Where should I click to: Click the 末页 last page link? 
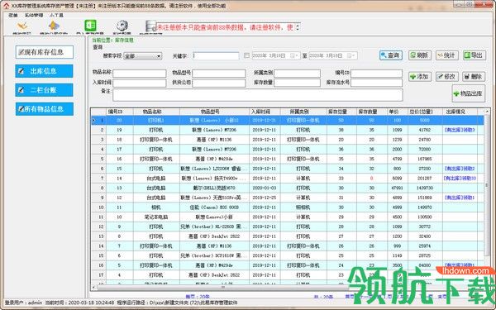pyautogui.click(x=441, y=297)
